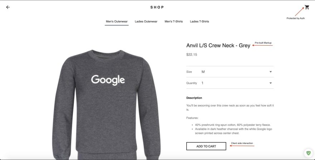This screenshot has width=315, height=160.
Task: Click the Anvil L/S Crew Neck title
Action: click(x=218, y=45)
